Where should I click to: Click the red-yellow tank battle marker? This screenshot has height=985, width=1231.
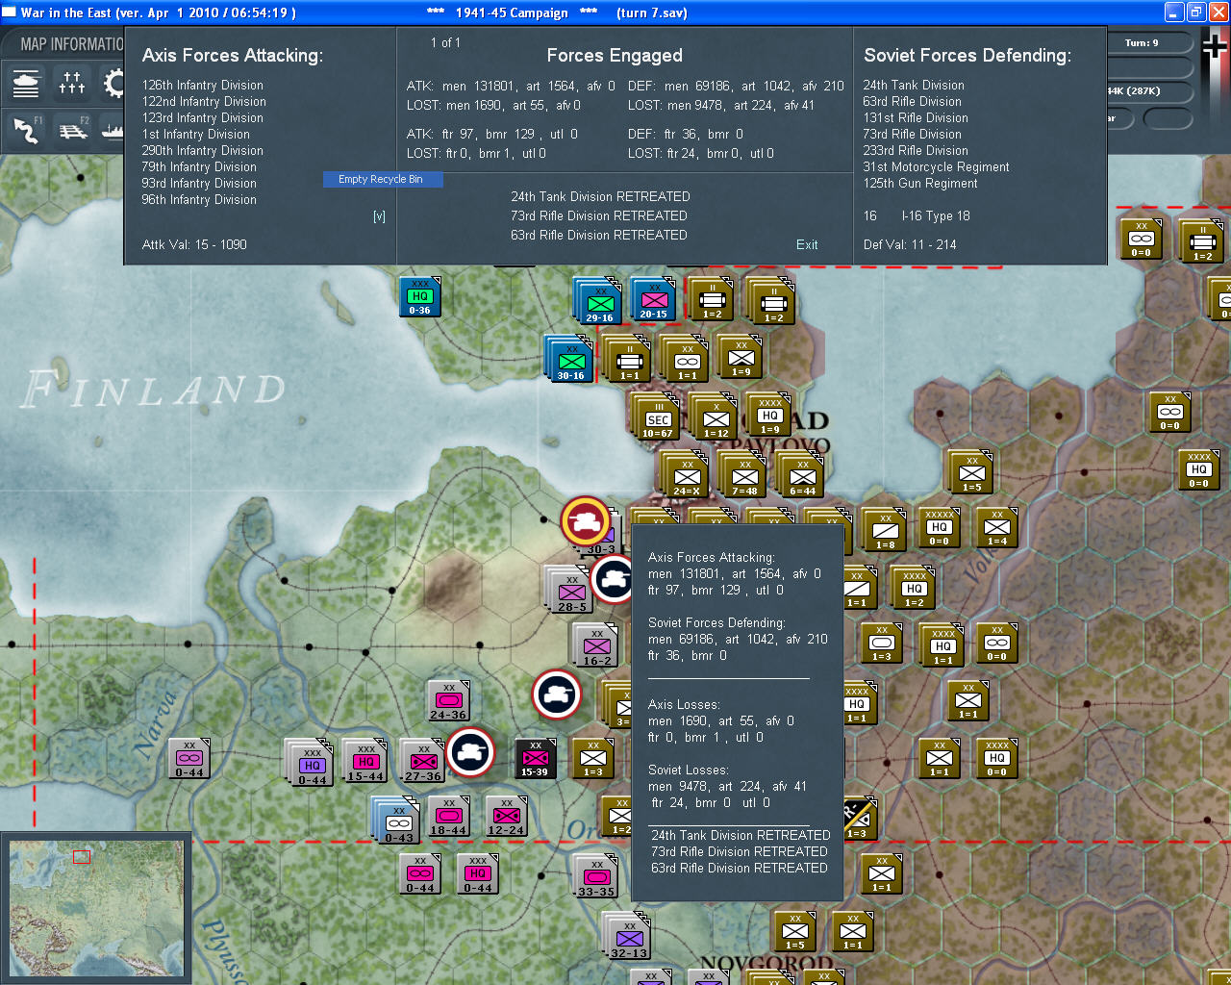(x=585, y=521)
